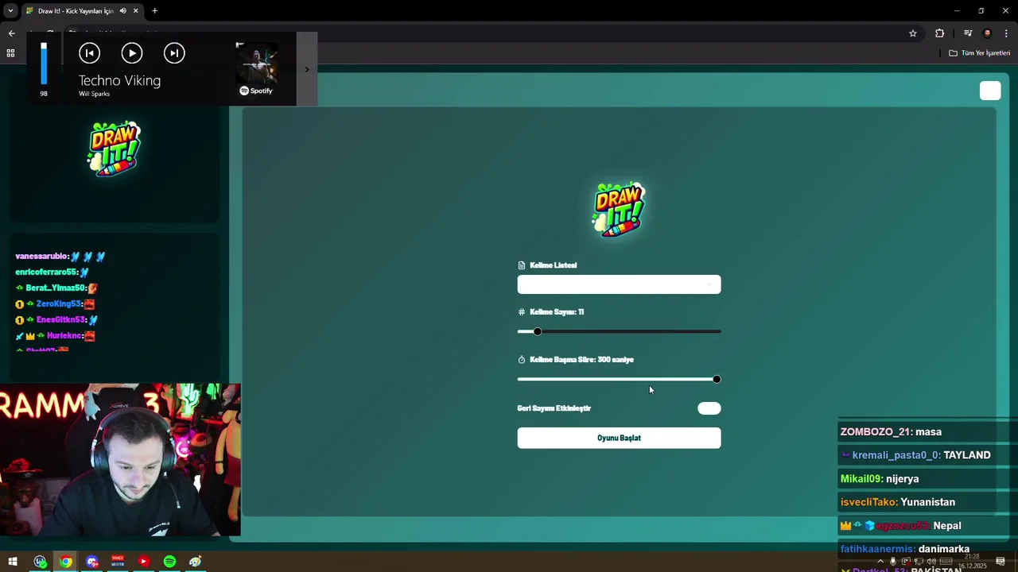Viewport: 1018px width, 572px height.
Task: Open the Kelime Listesi dropdown
Action: (619, 284)
